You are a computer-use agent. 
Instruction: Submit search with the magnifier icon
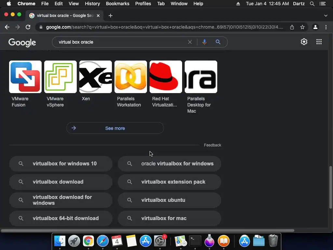pyautogui.click(x=218, y=42)
